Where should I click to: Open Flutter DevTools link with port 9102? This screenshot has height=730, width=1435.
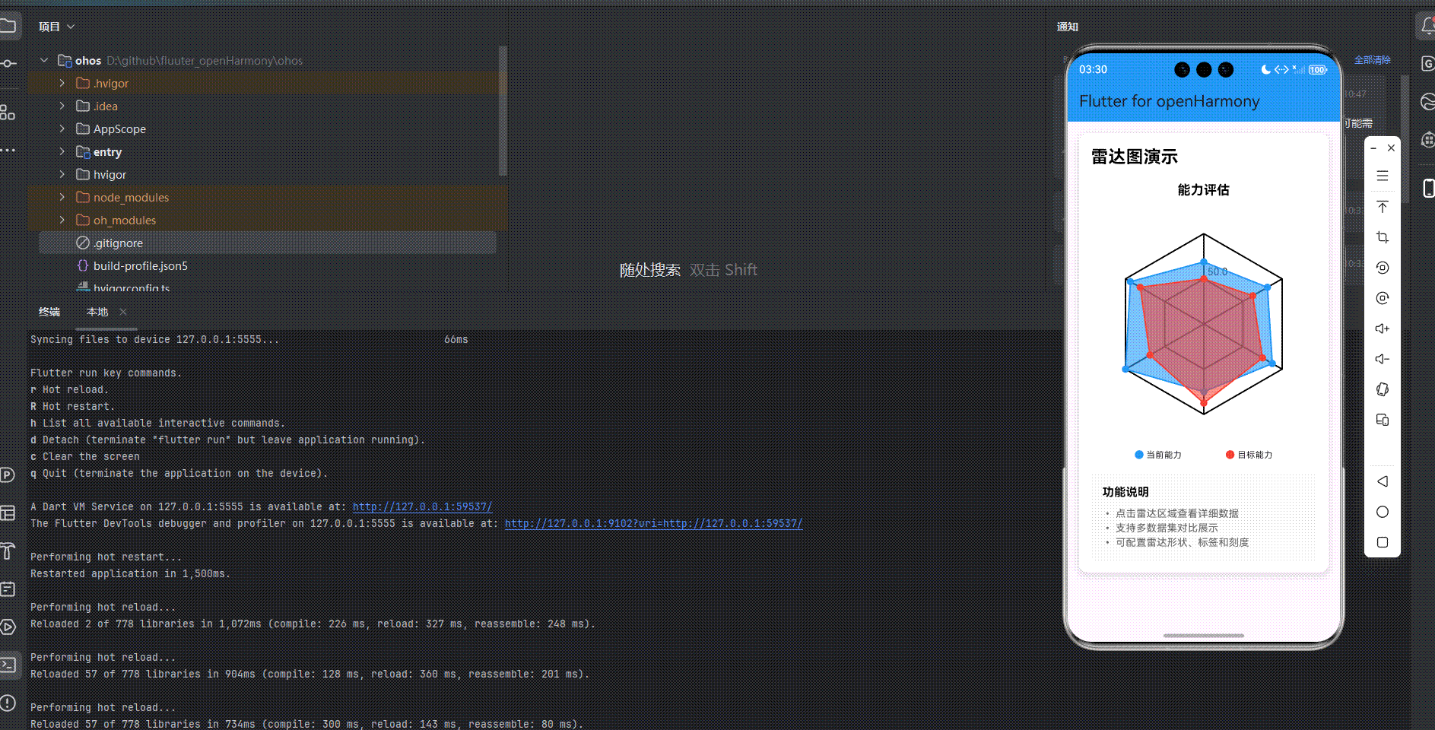[653, 523]
